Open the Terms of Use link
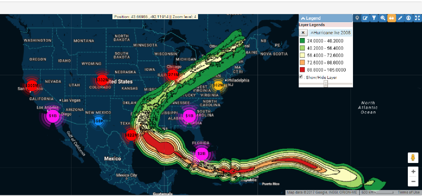 pos(408,192)
